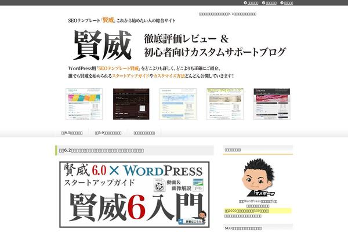Screen dimensions: 348x232
Task: Click the 詳細はこちら button on the banner
Action: pyautogui.click(x=192, y=222)
